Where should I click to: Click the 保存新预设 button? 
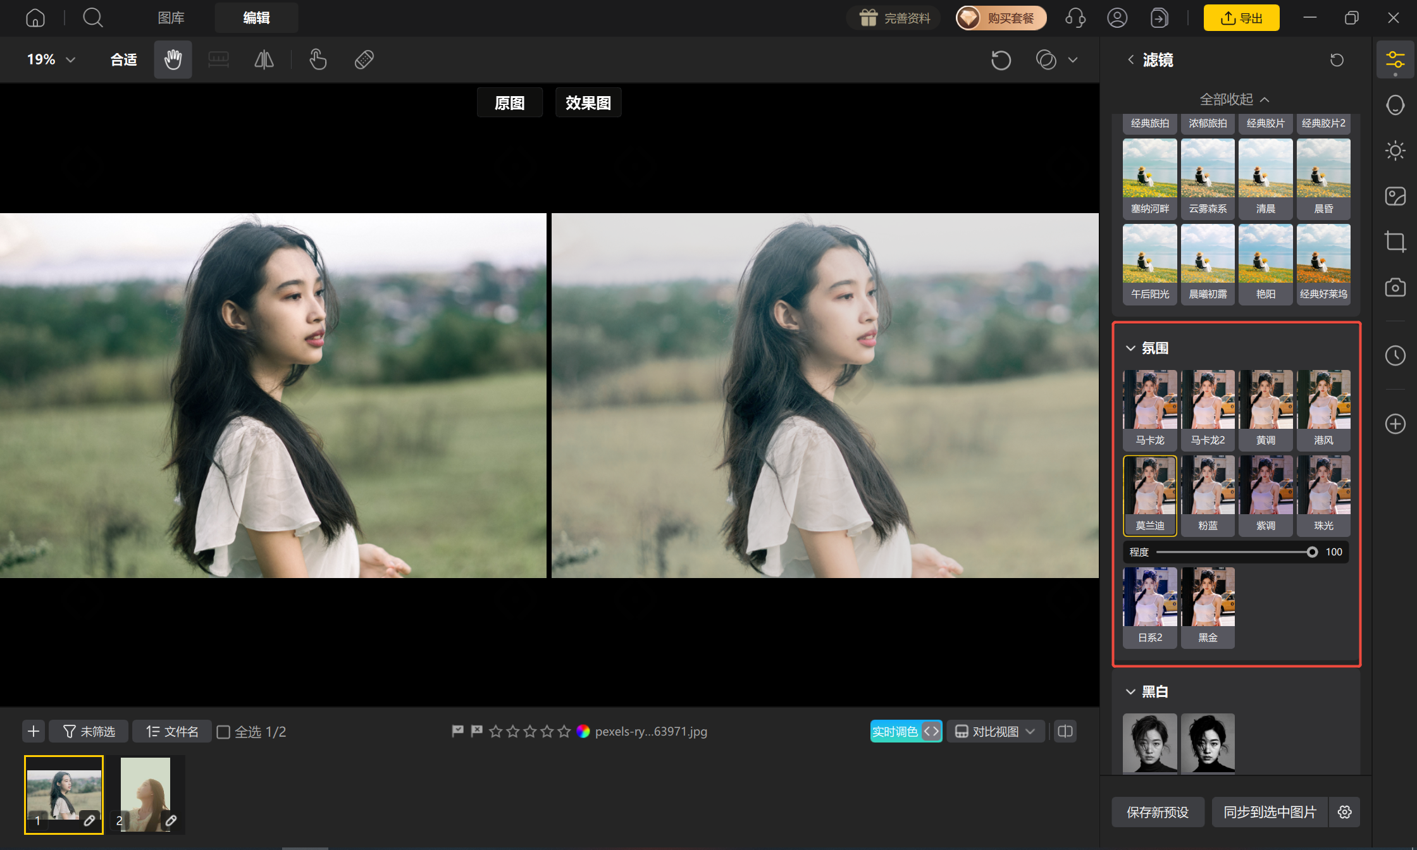[1158, 812]
